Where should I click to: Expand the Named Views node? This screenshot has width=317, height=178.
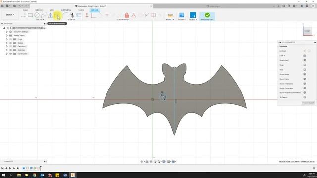coord(6,35)
